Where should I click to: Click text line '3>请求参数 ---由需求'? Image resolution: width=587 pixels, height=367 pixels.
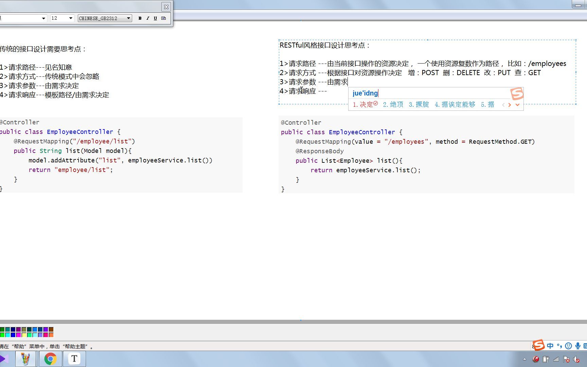(314, 82)
